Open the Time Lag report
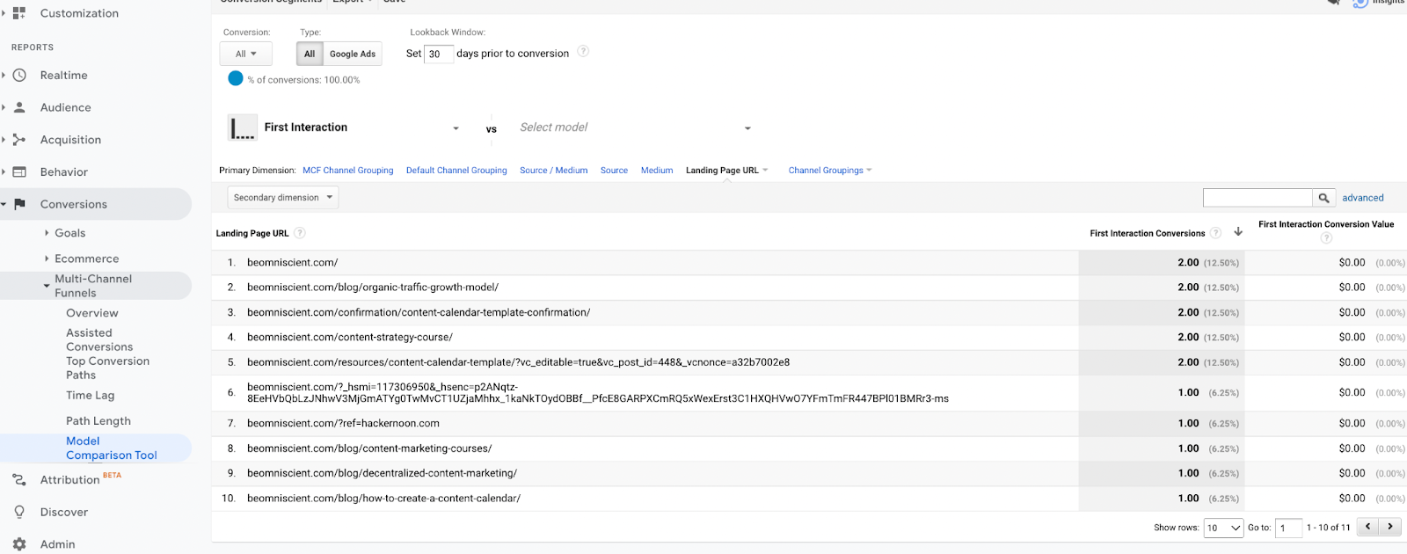 [x=90, y=396]
